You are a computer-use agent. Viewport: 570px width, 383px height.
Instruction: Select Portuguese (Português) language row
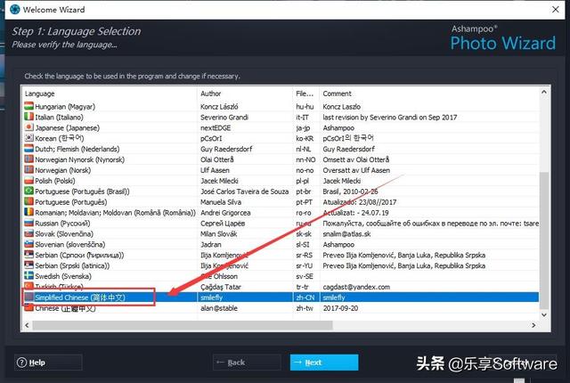click(x=281, y=201)
